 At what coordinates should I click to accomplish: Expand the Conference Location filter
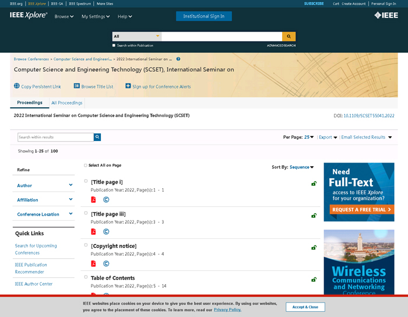tap(44, 214)
